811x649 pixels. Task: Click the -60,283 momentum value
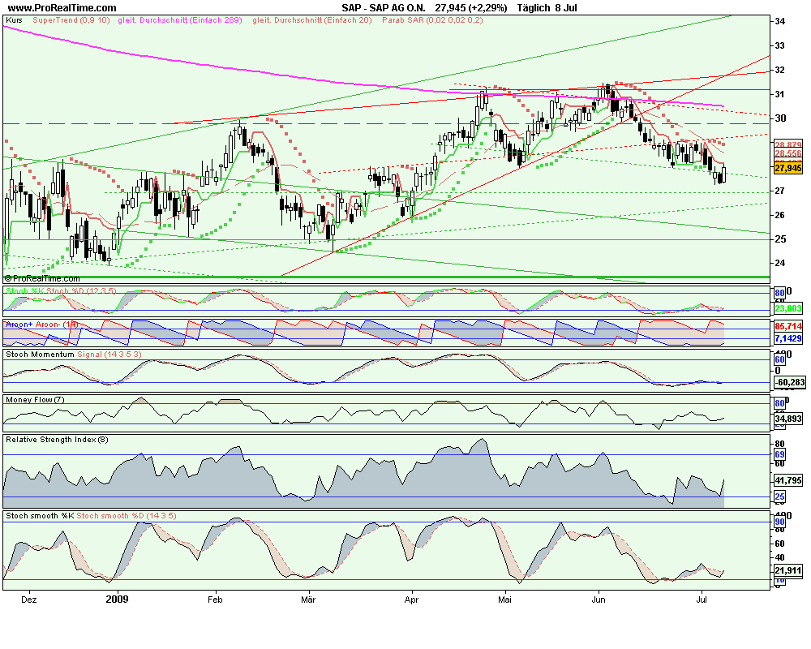[x=789, y=382]
